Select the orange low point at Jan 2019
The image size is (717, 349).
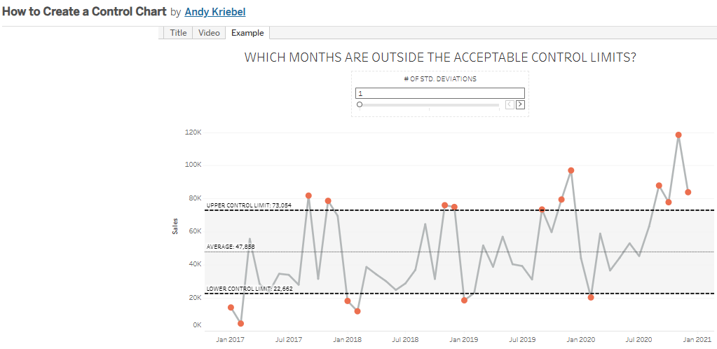(464, 300)
